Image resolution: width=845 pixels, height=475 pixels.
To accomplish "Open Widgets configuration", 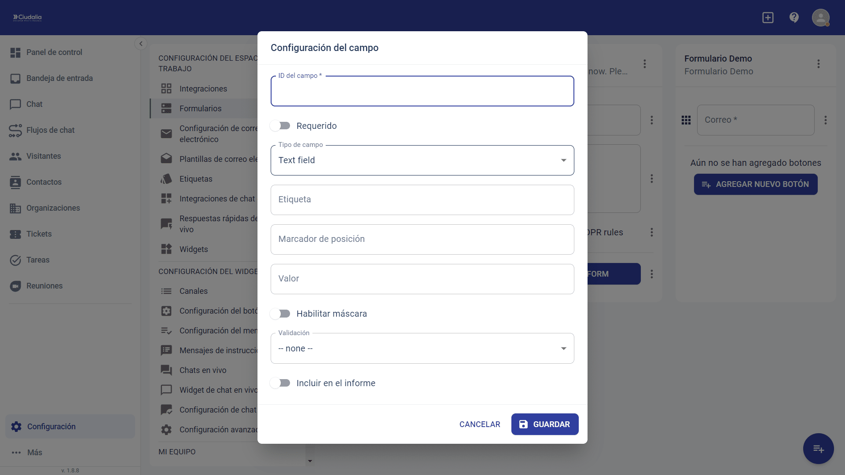I will tap(166, 249).
